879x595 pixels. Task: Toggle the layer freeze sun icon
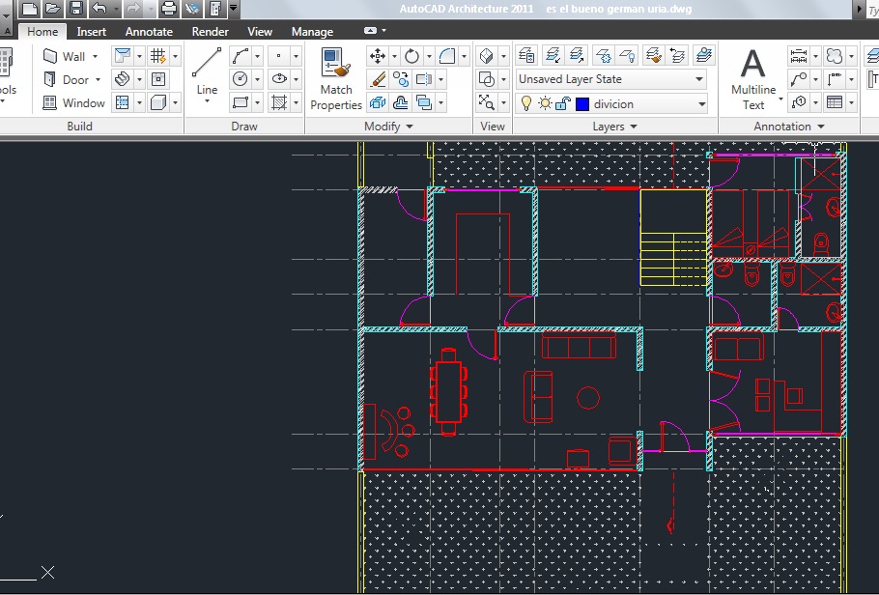pyautogui.click(x=545, y=103)
